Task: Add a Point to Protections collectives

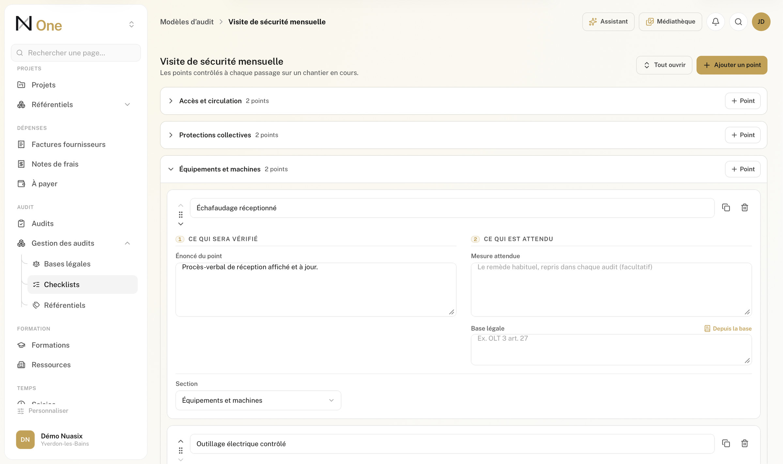Action: pyautogui.click(x=743, y=135)
